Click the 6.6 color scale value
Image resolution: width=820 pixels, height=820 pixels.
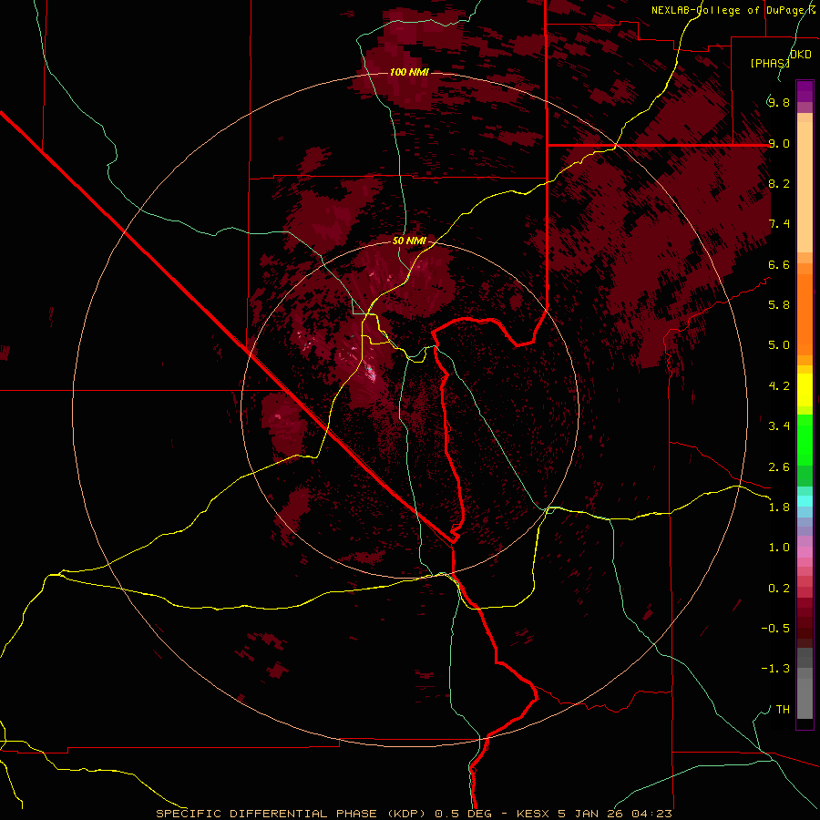(x=779, y=264)
